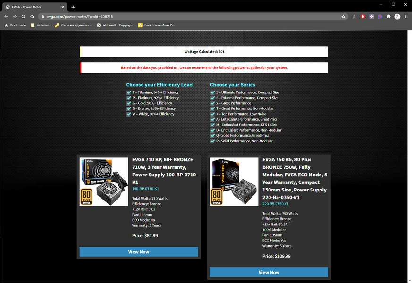Open the Блок-схема Asus bookmark

tap(157, 25)
